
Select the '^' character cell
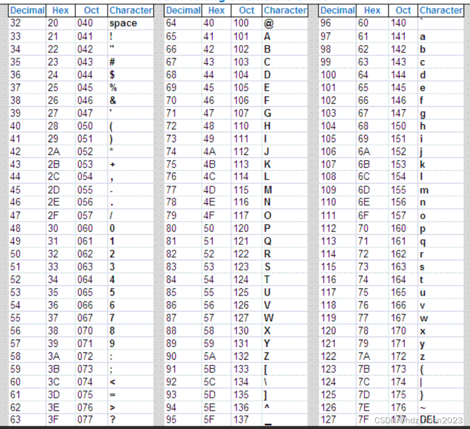coord(285,407)
